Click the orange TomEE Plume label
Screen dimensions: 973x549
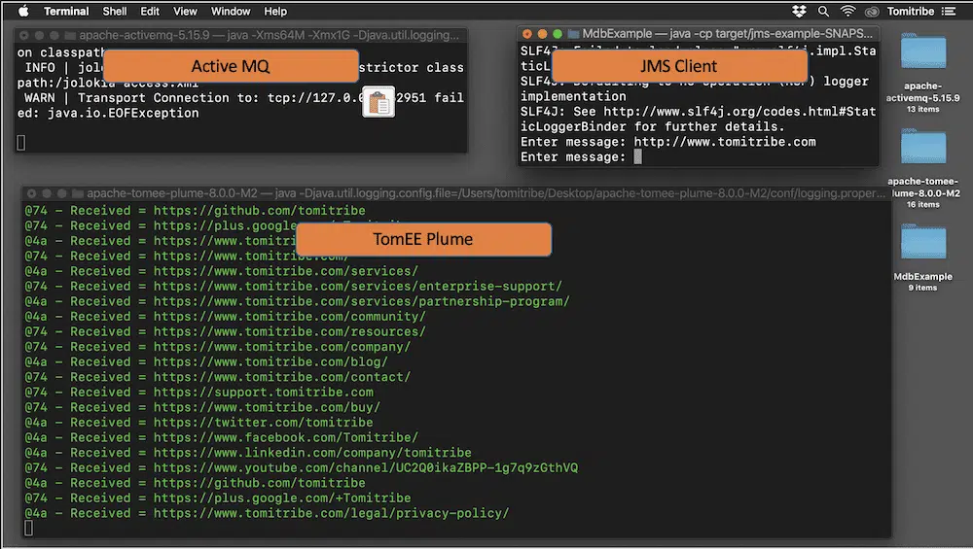[x=422, y=239]
